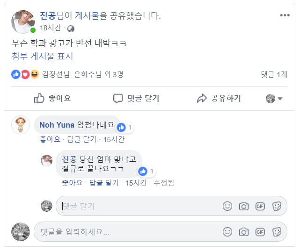Toggle 좋아요 on 진공's reply
The height and width of the screenshot is (251, 300).
pyautogui.click(x=72, y=182)
